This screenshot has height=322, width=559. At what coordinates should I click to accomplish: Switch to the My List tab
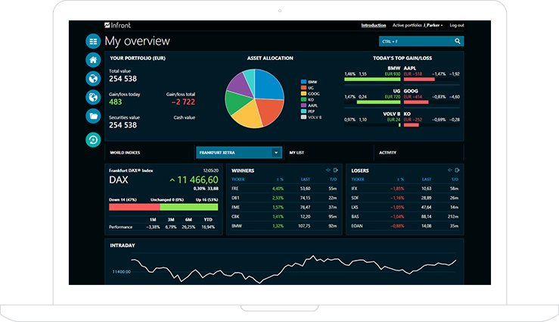[x=297, y=152]
